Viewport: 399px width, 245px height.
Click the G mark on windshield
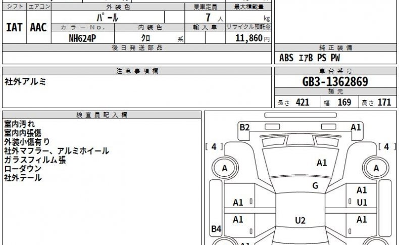coord(315,185)
